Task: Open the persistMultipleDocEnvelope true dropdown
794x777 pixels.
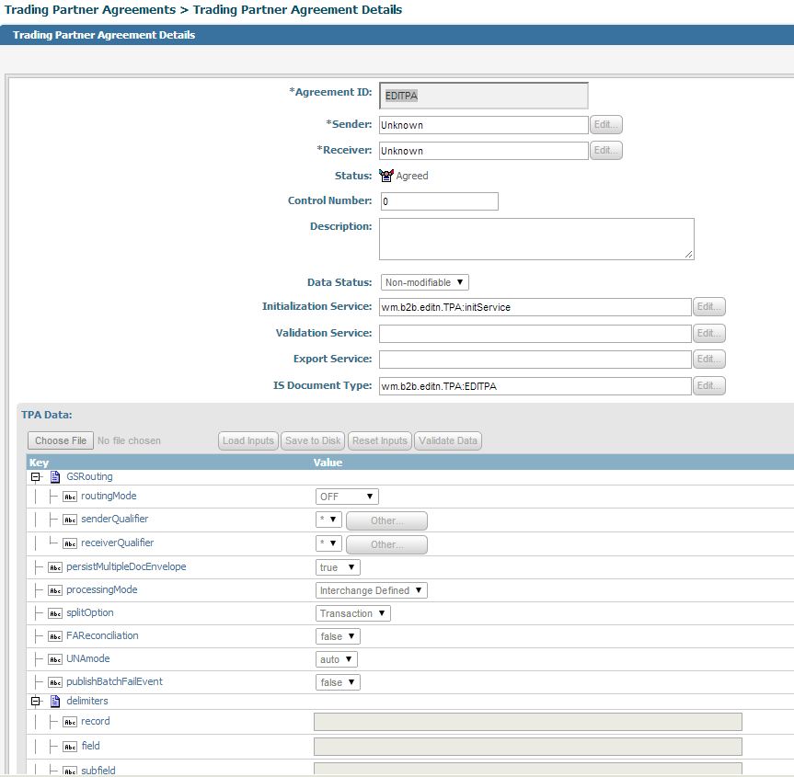Action: (x=338, y=567)
